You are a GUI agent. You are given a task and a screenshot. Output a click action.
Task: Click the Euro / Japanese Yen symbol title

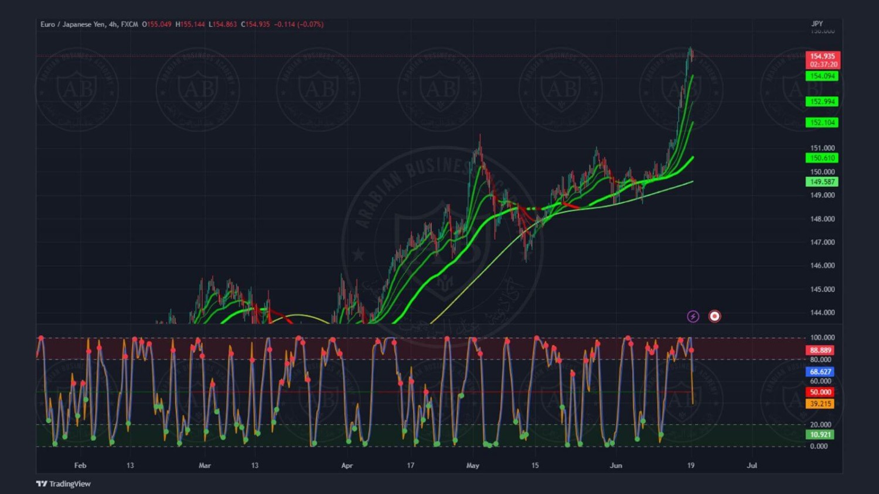coord(73,25)
